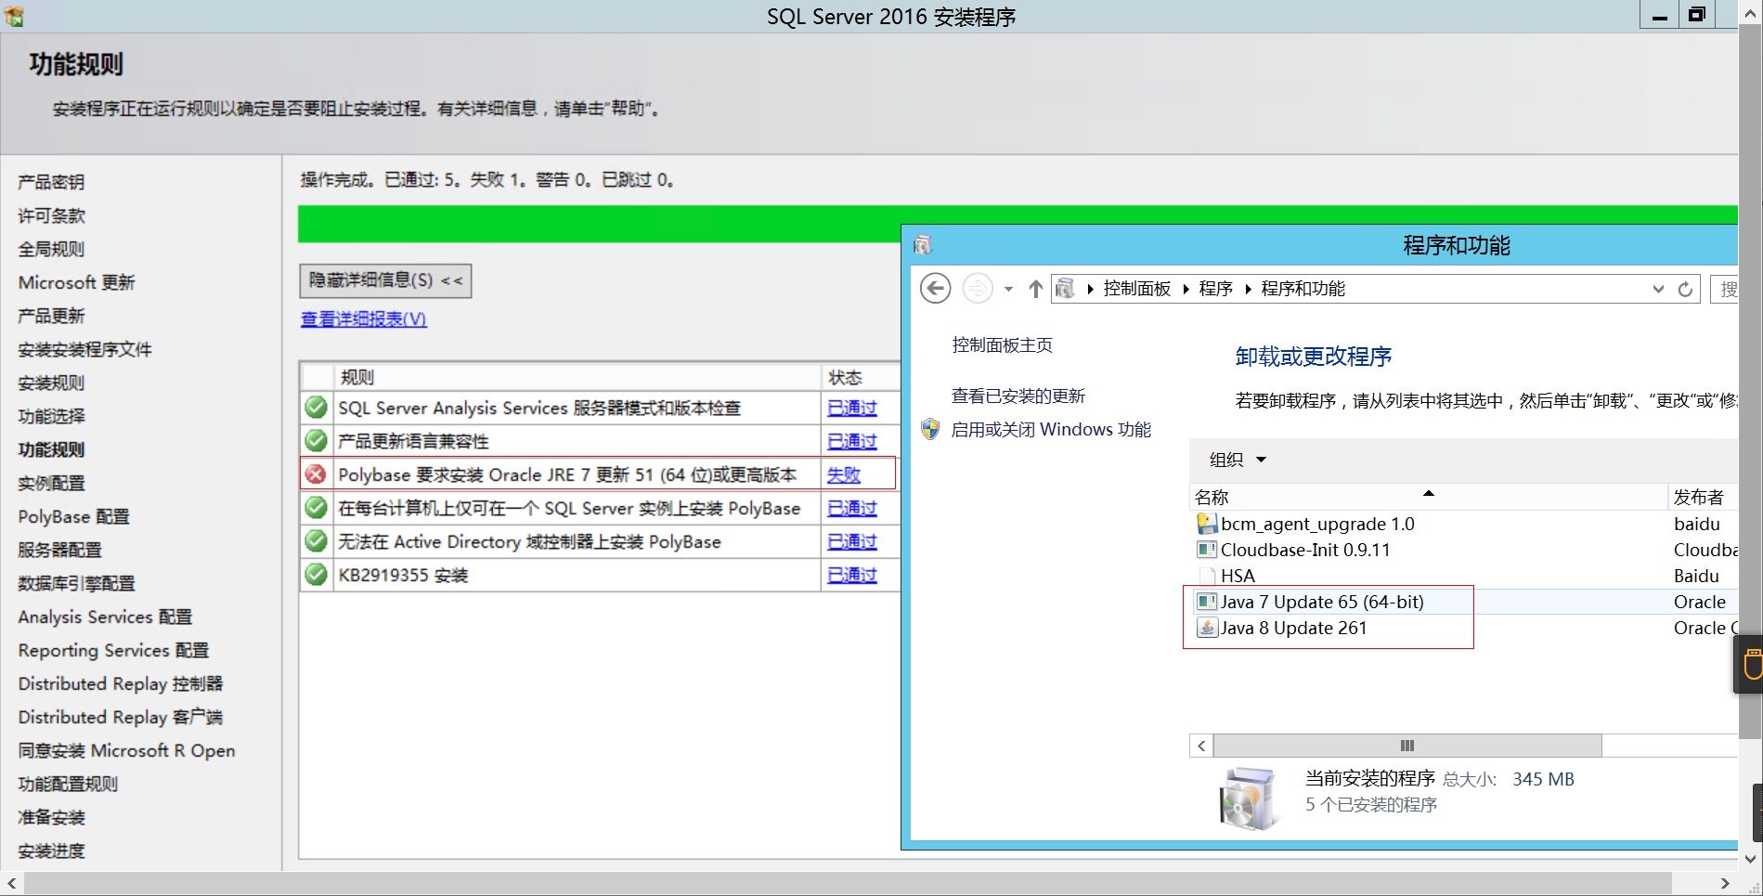Click the green check icon for Active Directory rule
The width and height of the screenshot is (1763, 896).
pos(317,541)
